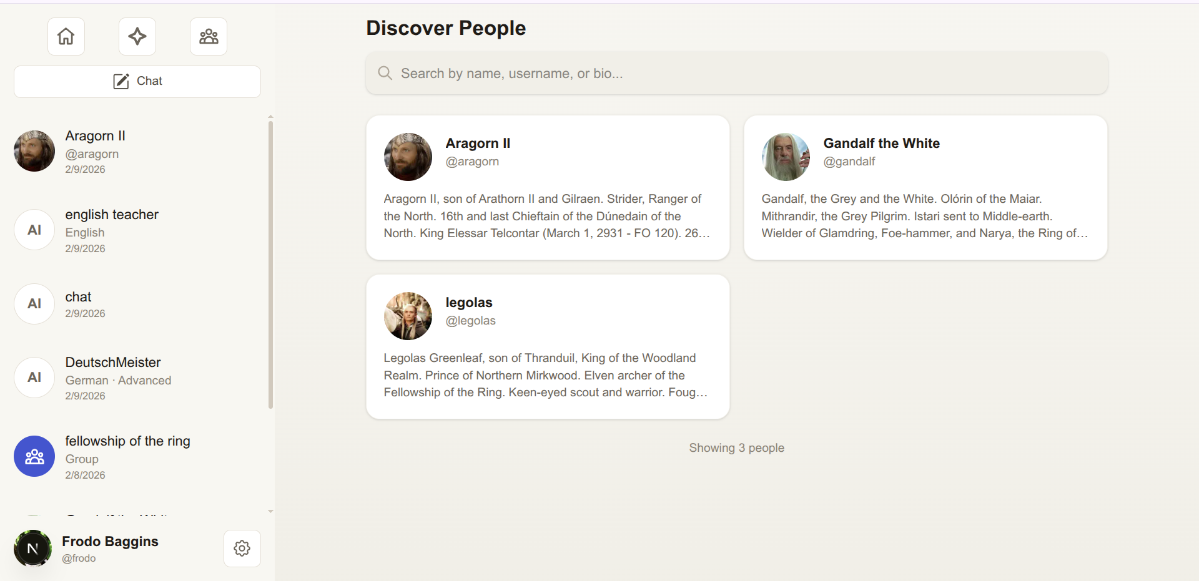The height and width of the screenshot is (581, 1199).
Task: Click the legolas name heading
Action: click(469, 303)
